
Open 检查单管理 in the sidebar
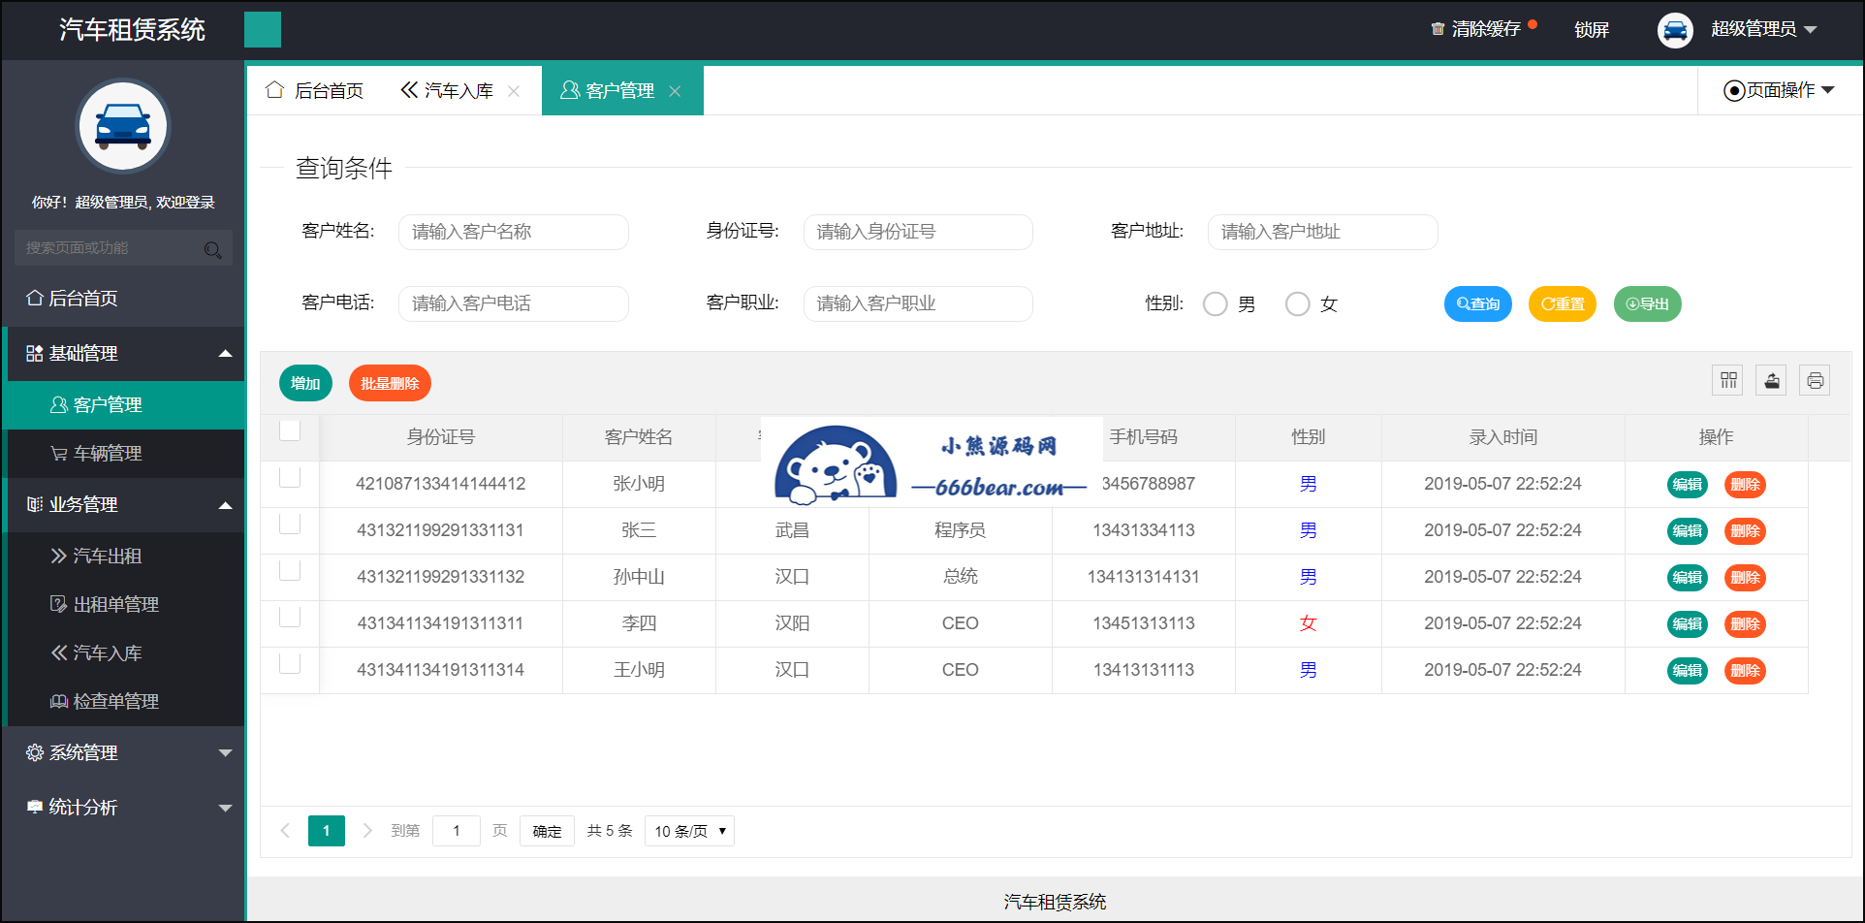(x=123, y=702)
